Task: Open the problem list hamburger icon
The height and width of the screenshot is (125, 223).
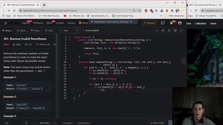Action: [x=7, y=123]
